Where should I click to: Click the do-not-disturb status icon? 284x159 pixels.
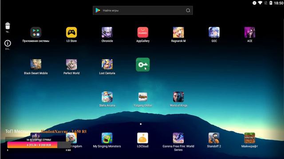click(254, 3)
